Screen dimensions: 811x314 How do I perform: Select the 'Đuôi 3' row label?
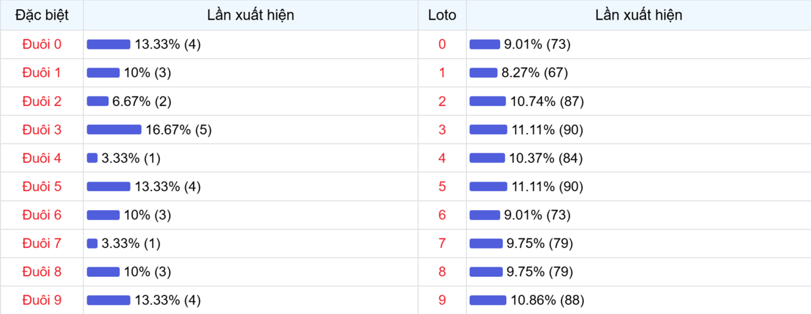(42, 130)
